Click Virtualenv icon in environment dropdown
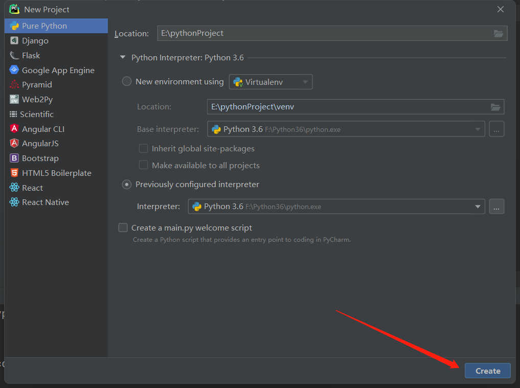This screenshot has height=388, width=520. tap(238, 82)
